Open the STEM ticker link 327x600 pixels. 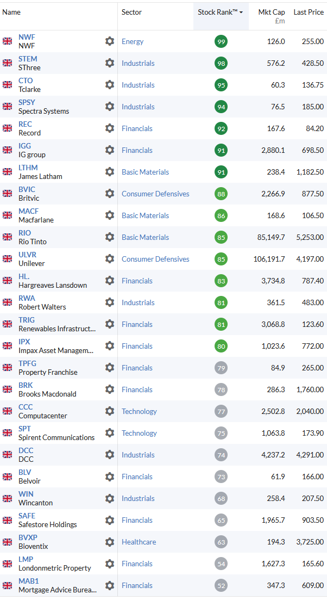click(x=28, y=59)
